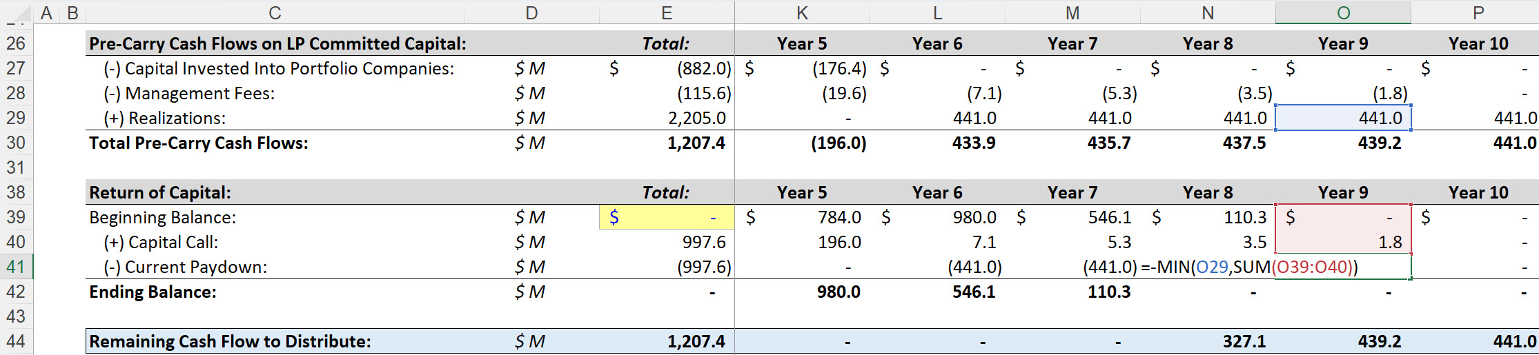Select Year 8 total pre-carry 437.5 cell
This screenshot has width=1539, height=355.
[1208, 143]
